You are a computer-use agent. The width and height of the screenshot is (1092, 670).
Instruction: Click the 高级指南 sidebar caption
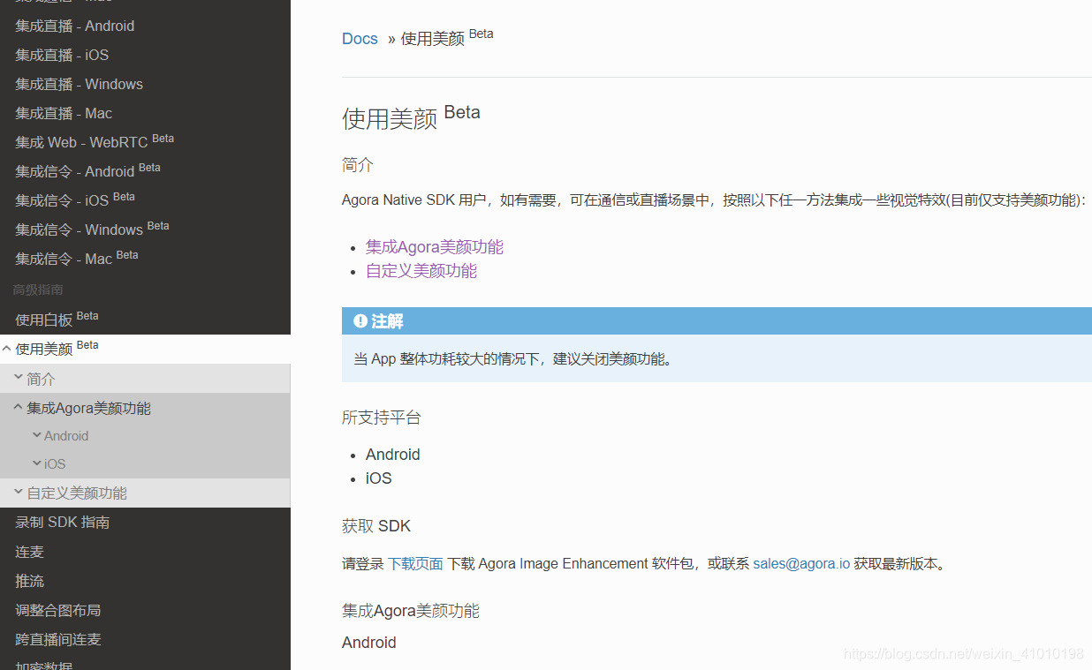coord(37,290)
